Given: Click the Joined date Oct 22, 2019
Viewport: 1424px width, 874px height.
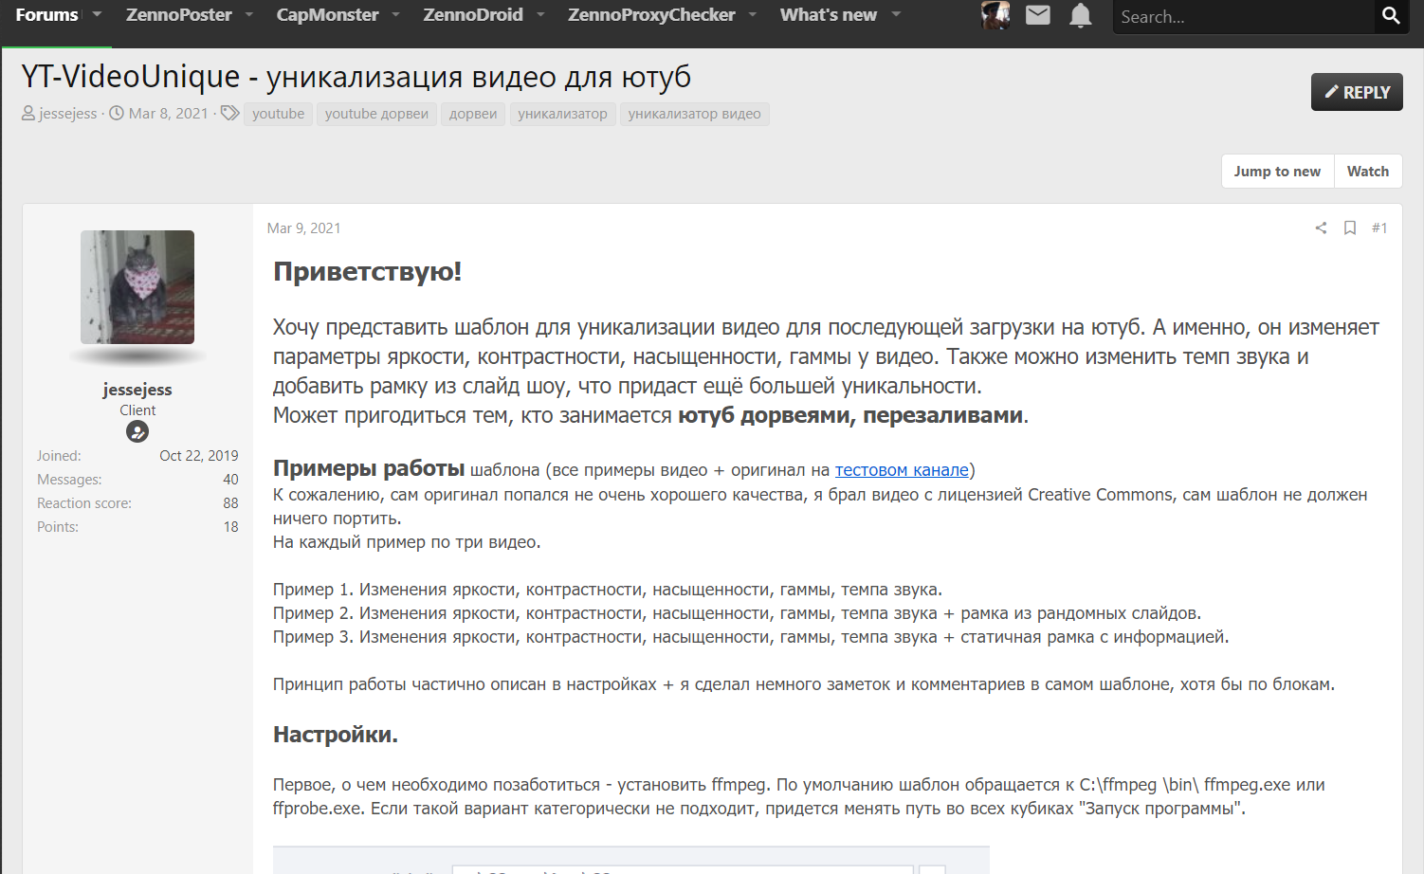Looking at the screenshot, I should coord(199,456).
